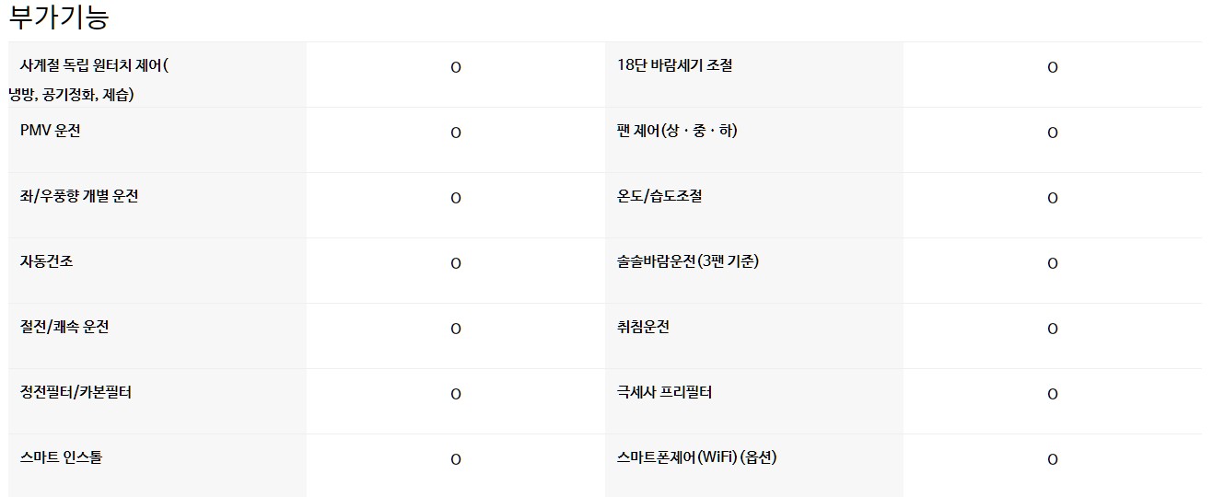Select the 절전/쾌속 운전 label
The image size is (1213, 497).
coord(64,327)
